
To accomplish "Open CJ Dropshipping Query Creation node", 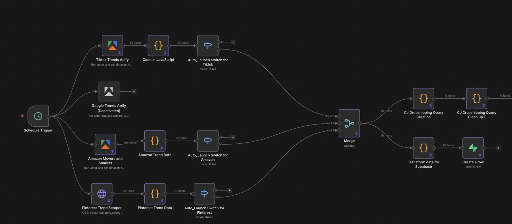I will (424, 99).
